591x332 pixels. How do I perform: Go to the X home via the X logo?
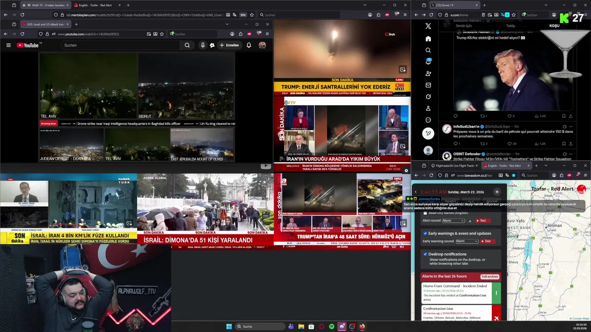click(x=428, y=26)
